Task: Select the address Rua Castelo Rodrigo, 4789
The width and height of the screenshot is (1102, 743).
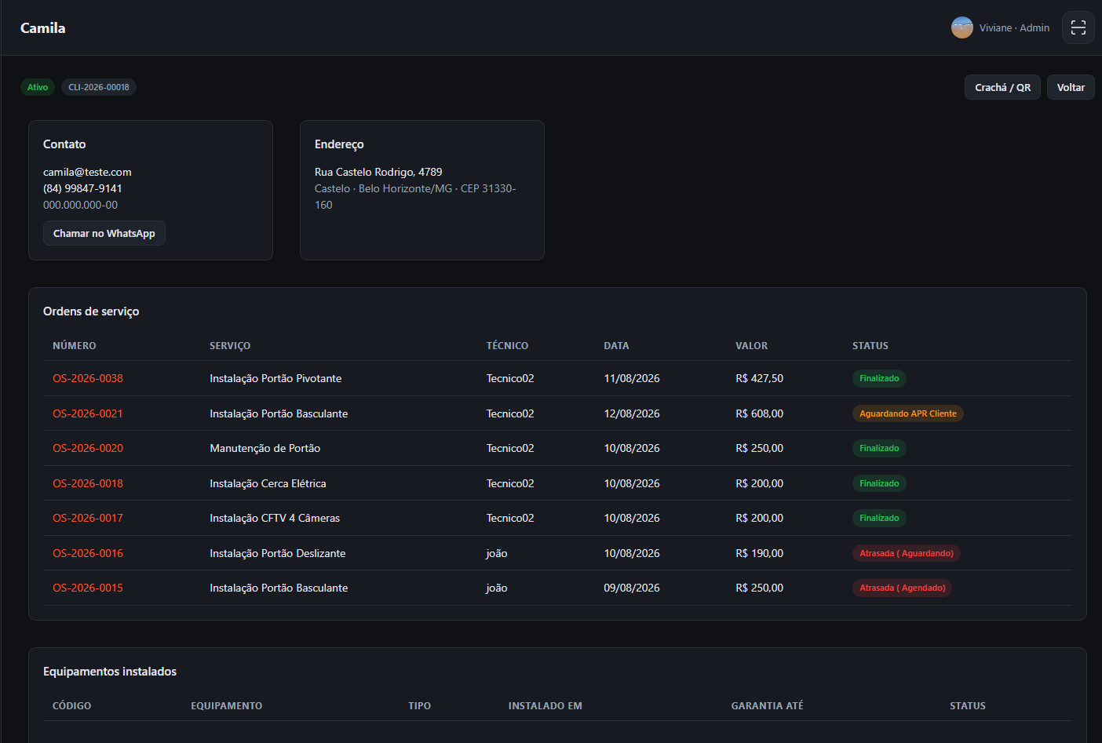Action: 378,172
